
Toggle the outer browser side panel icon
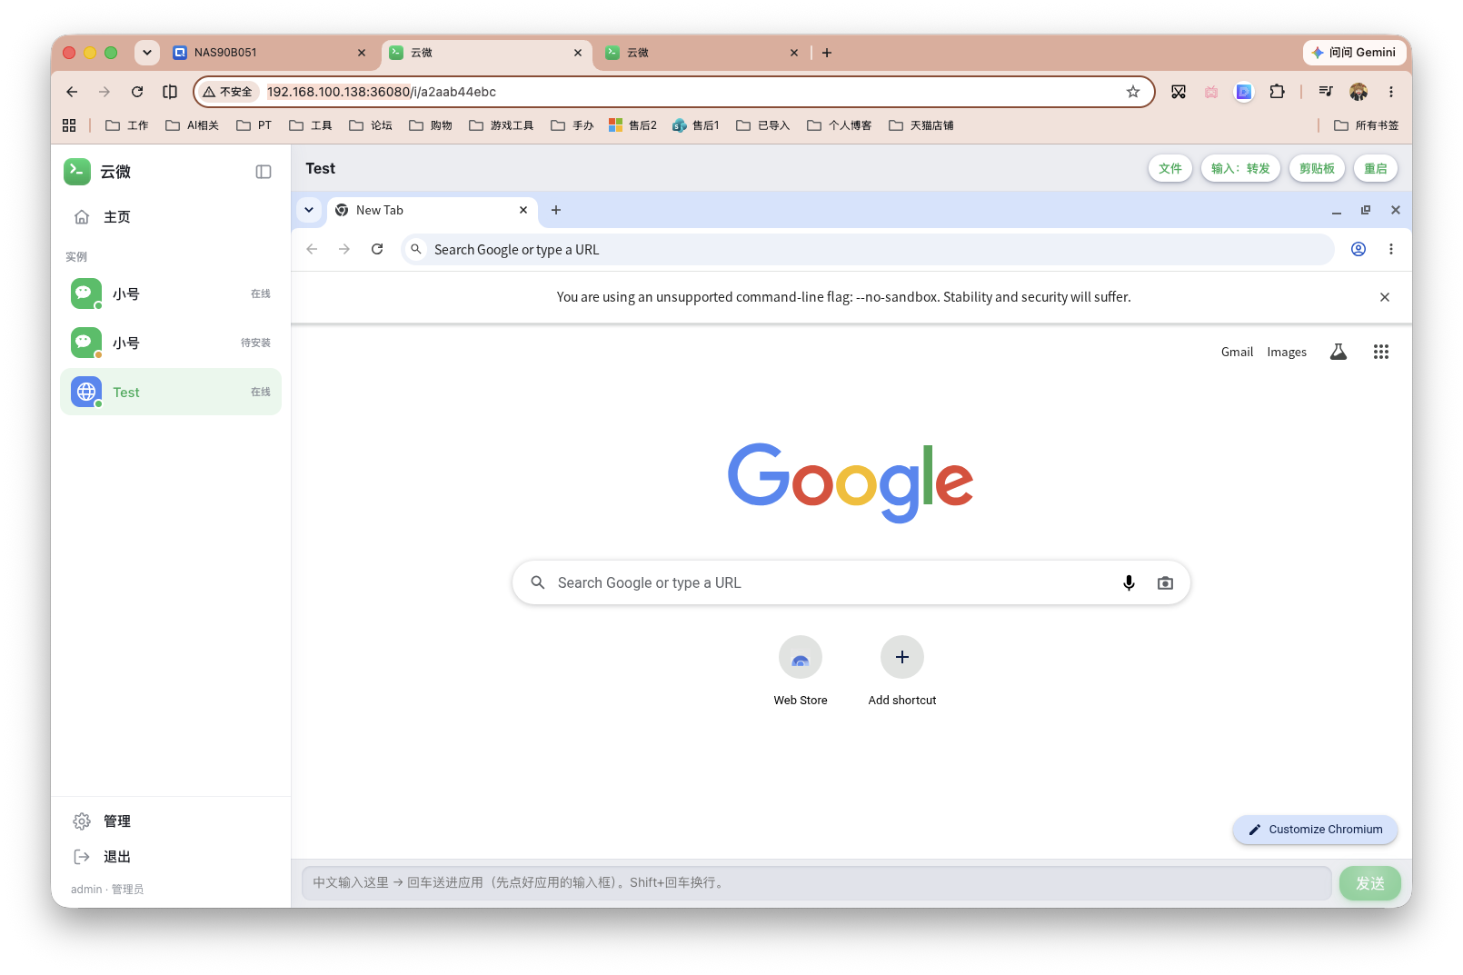pyautogui.click(x=170, y=92)
